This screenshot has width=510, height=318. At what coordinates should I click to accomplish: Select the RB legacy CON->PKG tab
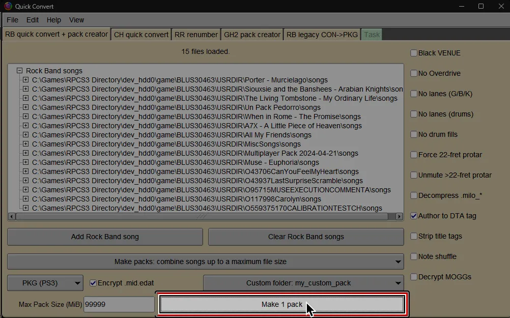322,34
